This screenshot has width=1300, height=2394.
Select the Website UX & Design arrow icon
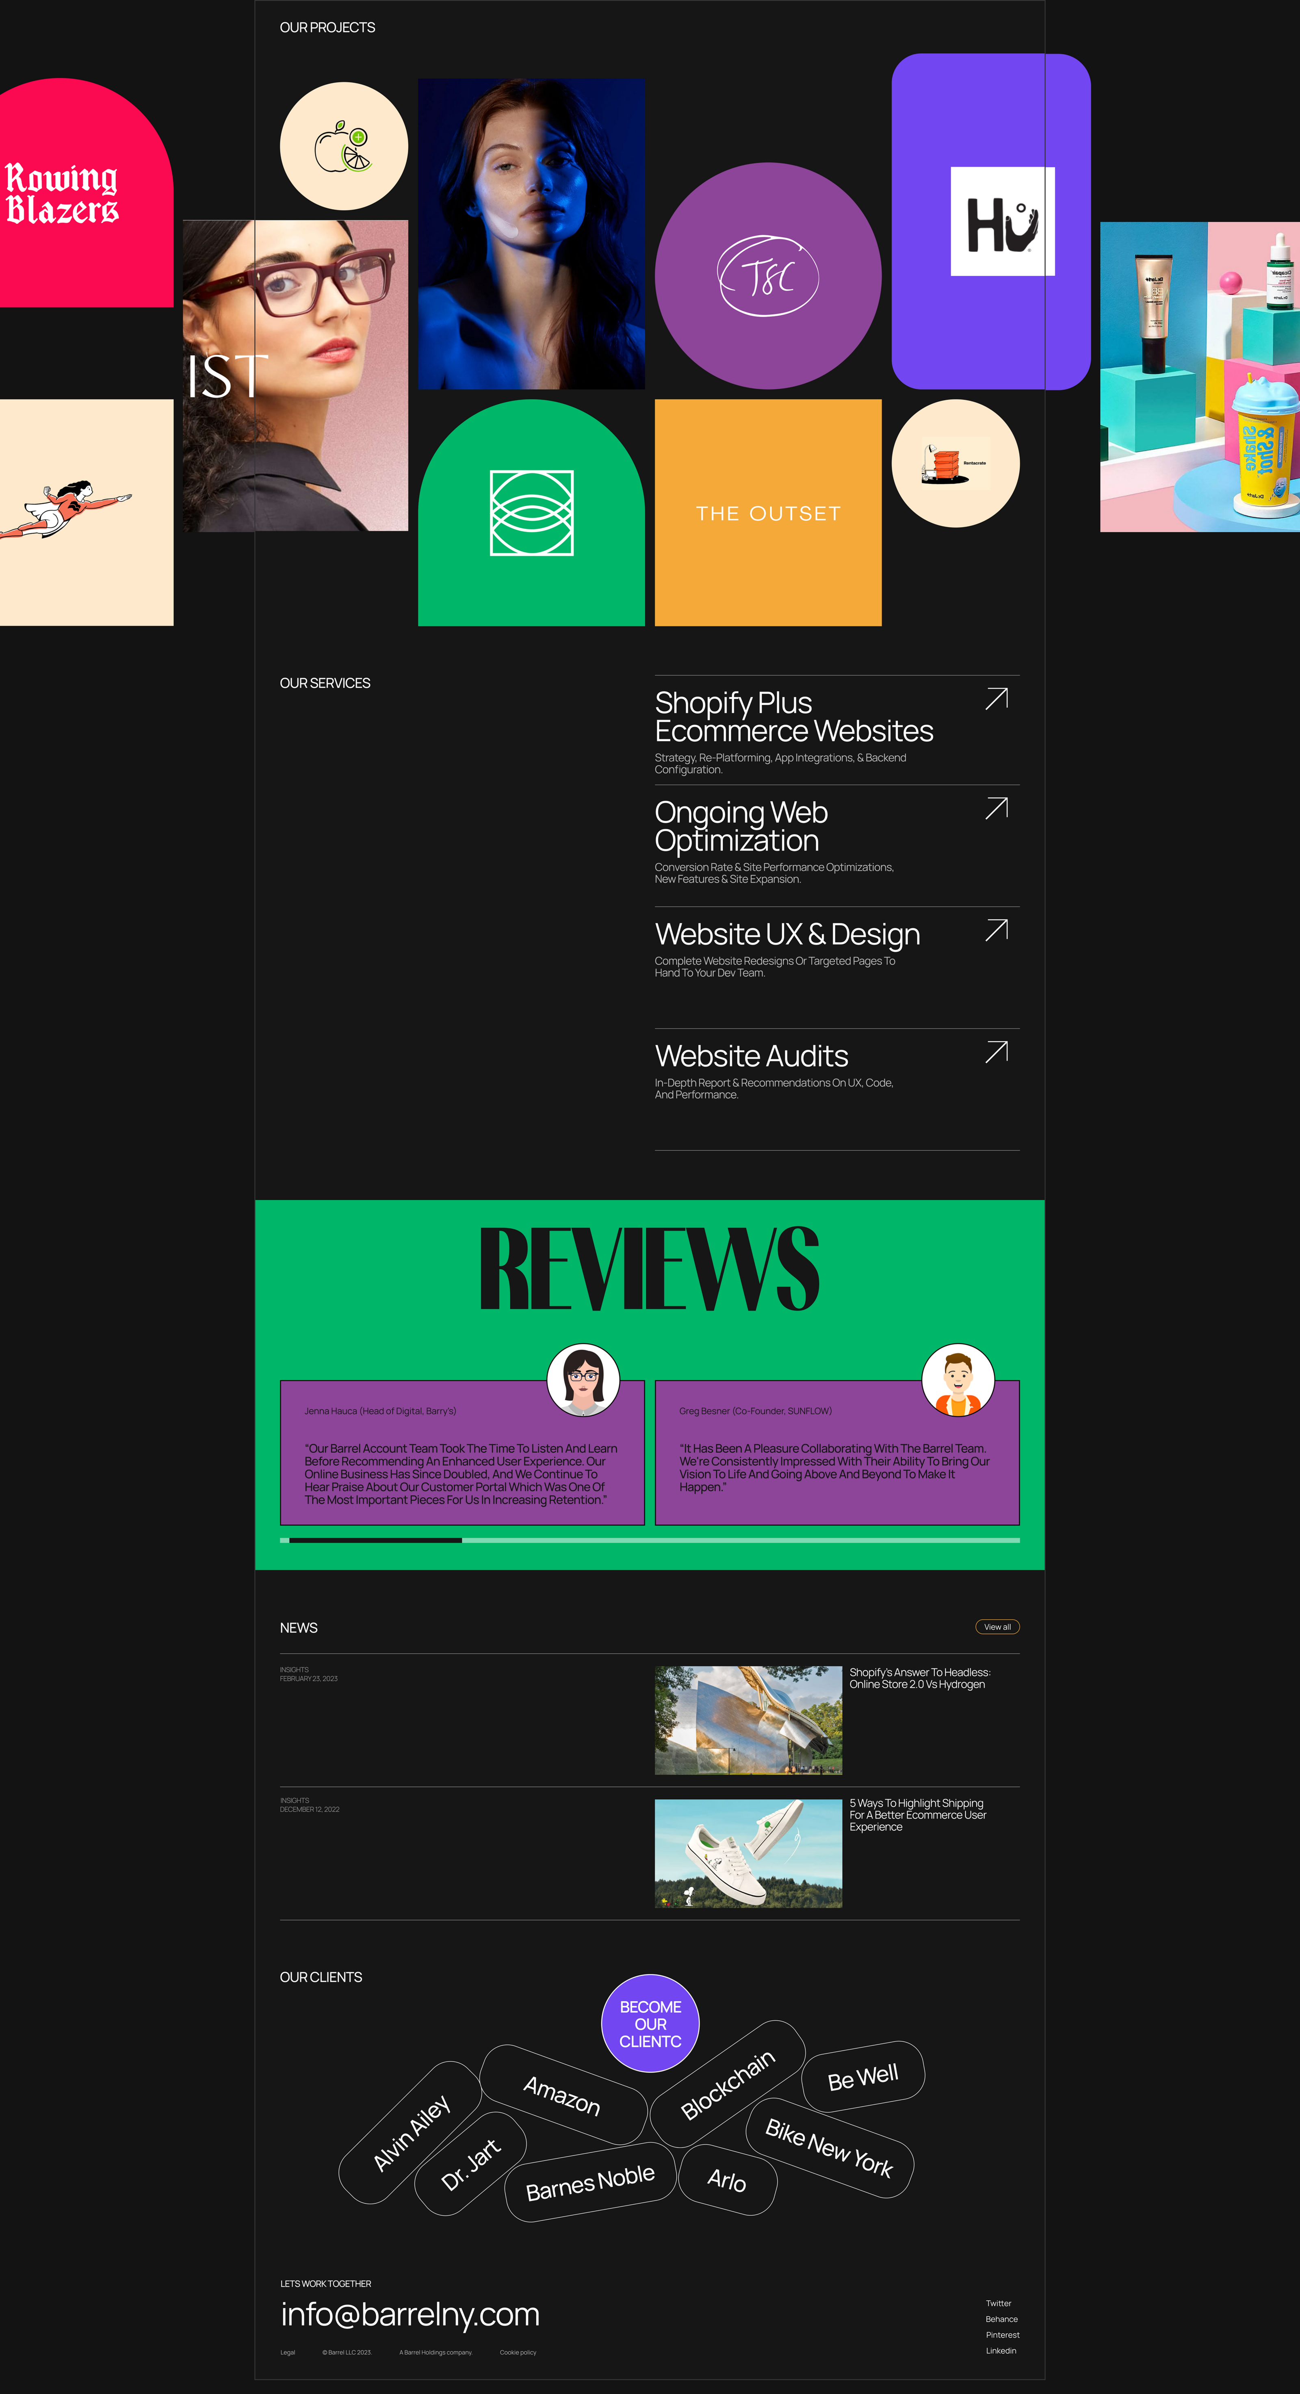click(x=996, y=931)
